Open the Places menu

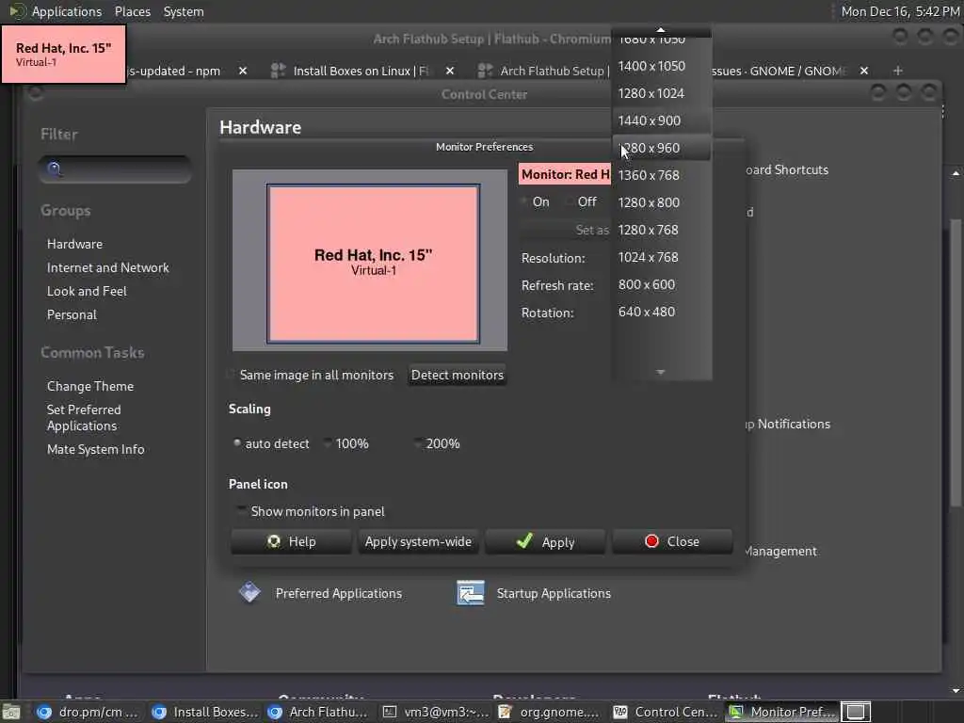click(132, 11)
